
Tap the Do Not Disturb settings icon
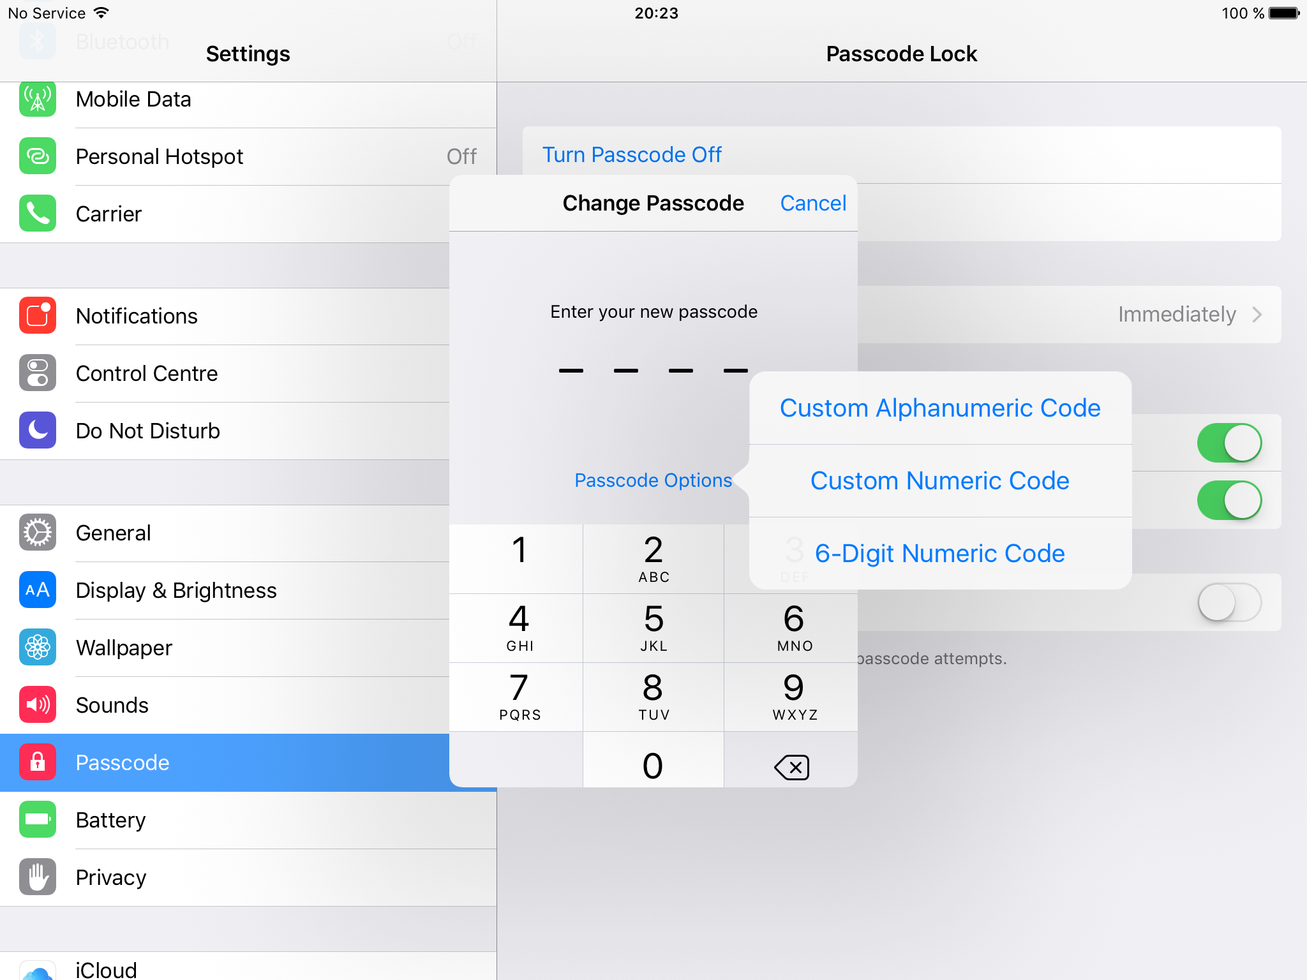pyautogui.click(x=37, y=430)
